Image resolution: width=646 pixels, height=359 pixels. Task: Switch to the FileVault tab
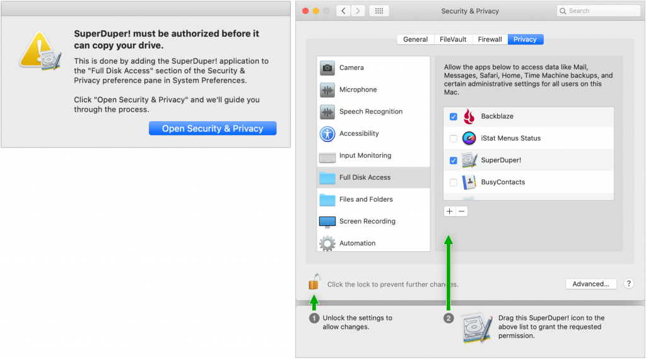453,39
